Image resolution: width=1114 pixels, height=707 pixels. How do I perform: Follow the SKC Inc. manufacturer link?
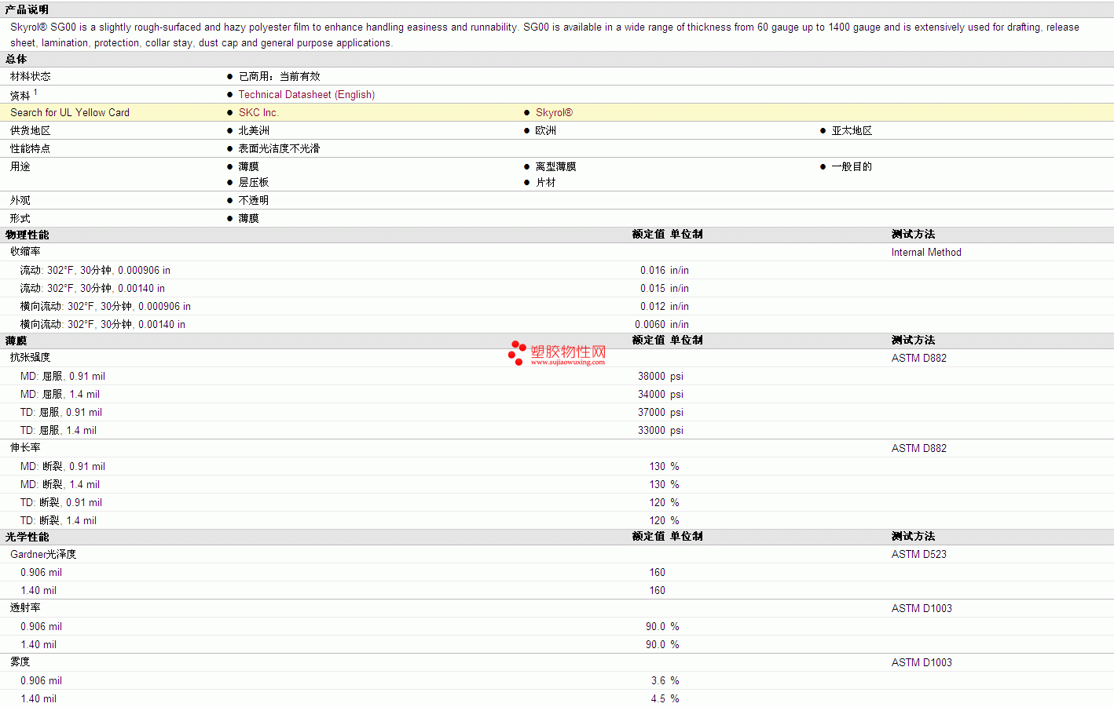[258, 112]
